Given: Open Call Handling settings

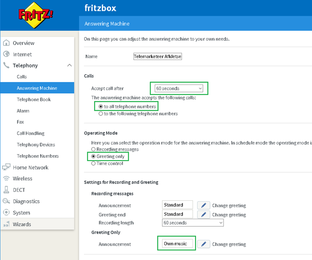Looking at the screenshot, I should point(30,133).
